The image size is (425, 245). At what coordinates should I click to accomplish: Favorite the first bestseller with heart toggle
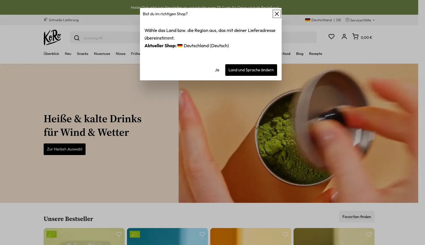tap(119, 234)
